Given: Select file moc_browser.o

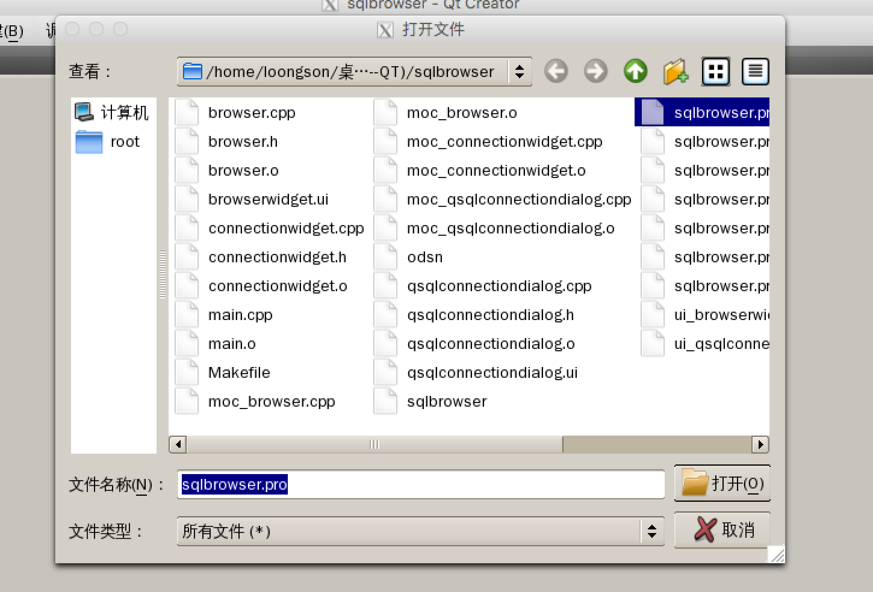Looking at the screenshot, I should [x=462, y=113].
